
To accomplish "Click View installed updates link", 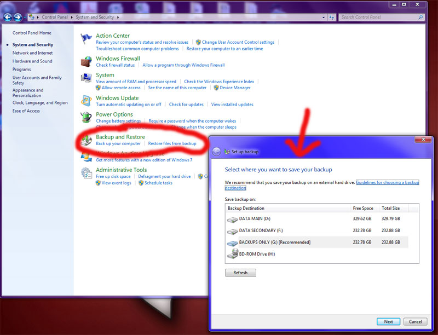I will [232, 105].
